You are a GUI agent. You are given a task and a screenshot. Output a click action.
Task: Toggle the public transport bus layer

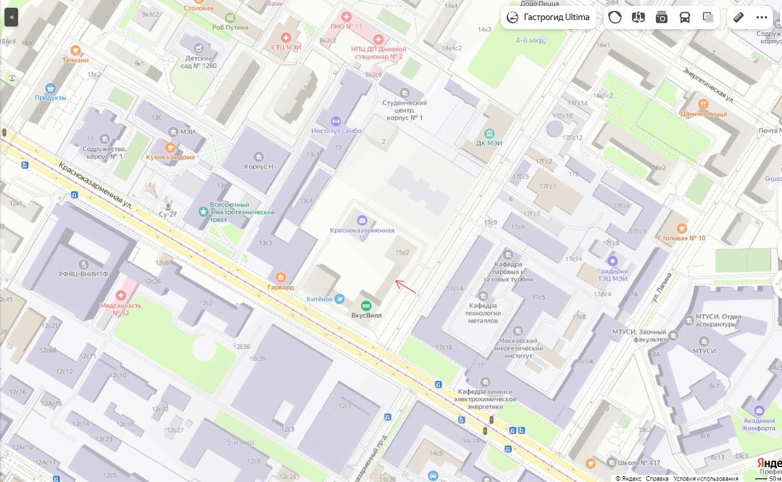click(684, 17)
